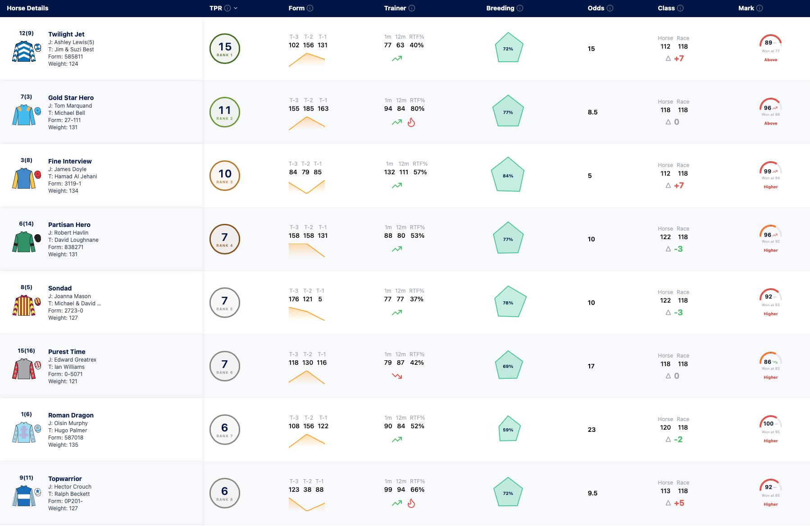Click Twilight Jet's Rank 1 TPR badge
The width and height of the screenshot is (810, 526).
click(x=225, y=49)
